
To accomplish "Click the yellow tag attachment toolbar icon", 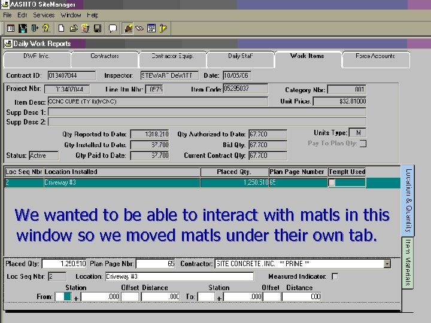I will (163, 28).
